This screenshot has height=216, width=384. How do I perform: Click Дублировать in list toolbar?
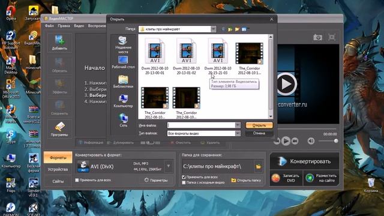click(x=121, y=143)
